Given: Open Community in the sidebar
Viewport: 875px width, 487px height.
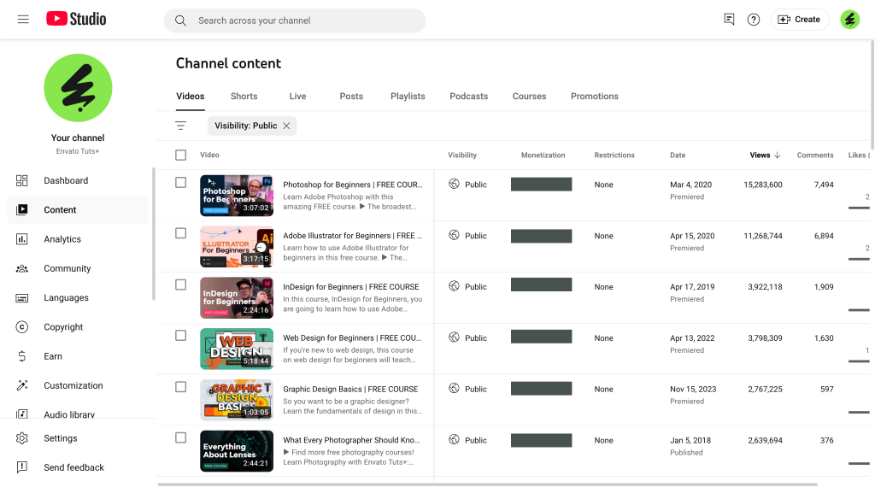Looking at the screenshot, I should click(x=78, y=268).
